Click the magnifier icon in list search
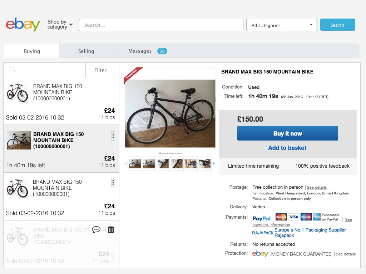The image size is (366, 274). [13, 70]
